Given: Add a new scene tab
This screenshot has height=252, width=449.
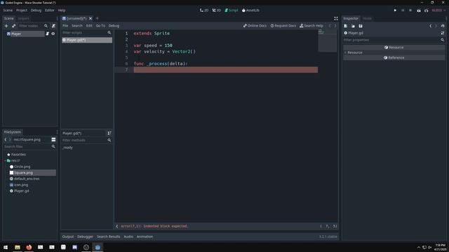Looking at the screenshot, I should pos(97,18).
